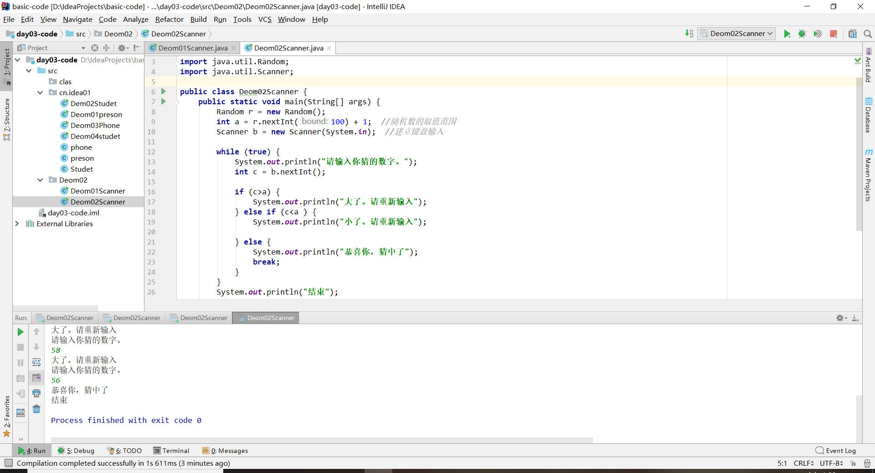Open the 6: TODO tool window
The height and width of the screenshot is (473, 875).
pyautogui.click(x=124, y=451)
